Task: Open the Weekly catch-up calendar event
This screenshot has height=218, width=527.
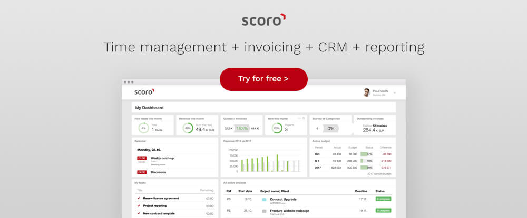Action: point(162,158)
